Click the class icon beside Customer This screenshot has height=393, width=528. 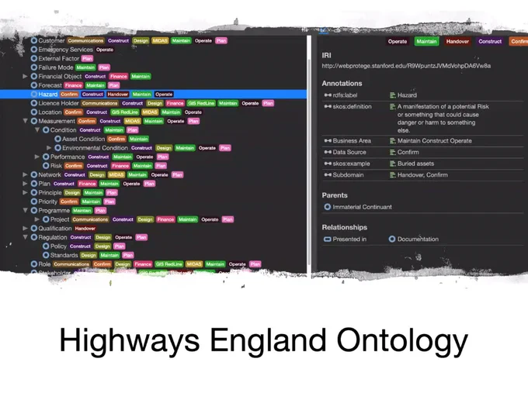(34, 40)
